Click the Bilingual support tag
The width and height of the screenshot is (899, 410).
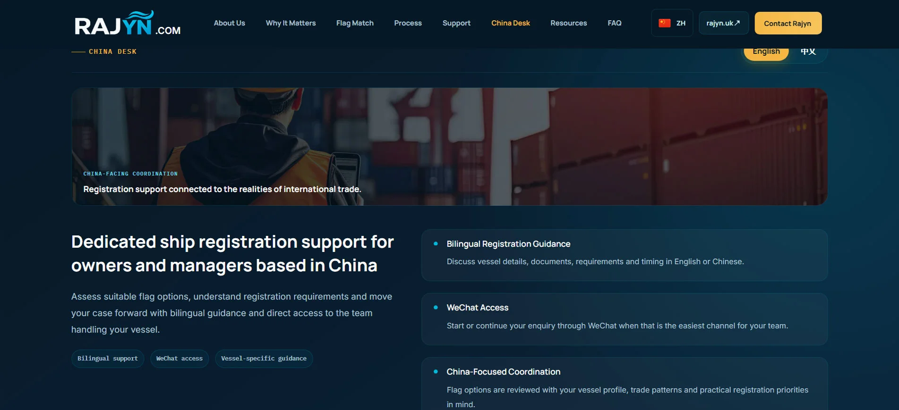coord(108,359)
